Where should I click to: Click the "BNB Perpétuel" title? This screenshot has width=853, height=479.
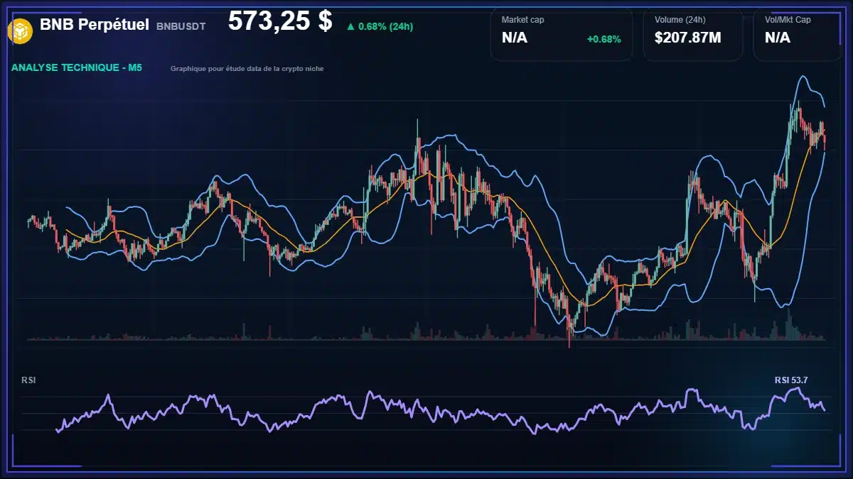(95, 25)
